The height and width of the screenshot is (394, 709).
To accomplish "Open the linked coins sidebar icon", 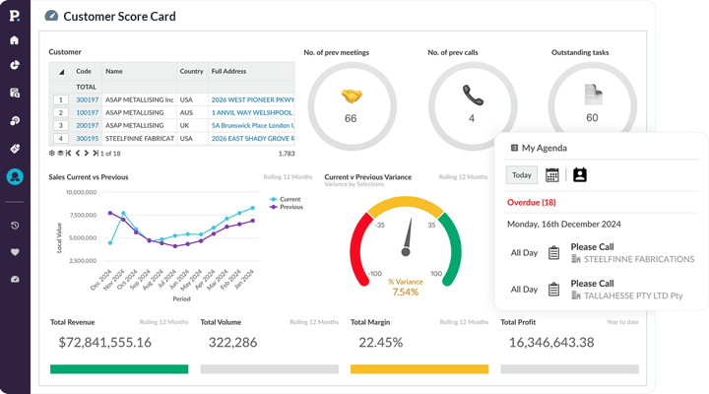I will click(15, 121).
